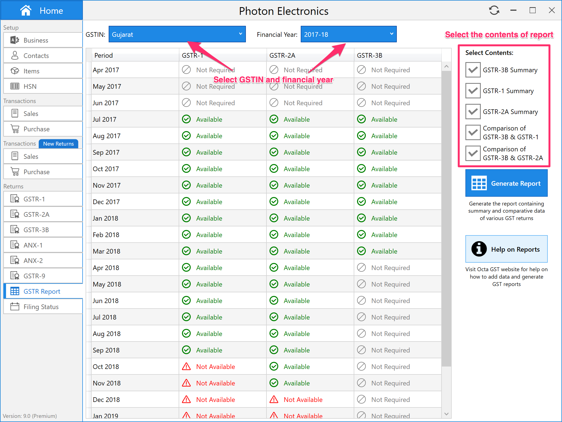This screenshot has height=422, width=562.
Task: Click the Help on Reports button
Action: point(506,249)
